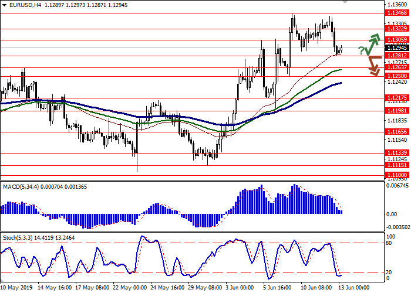Click the 1.13059 red price label

pyautogui.click(x=395, y=40)
